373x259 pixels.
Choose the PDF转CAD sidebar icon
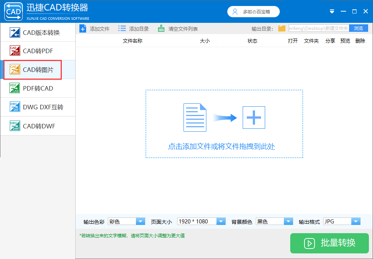click(15, 88)
